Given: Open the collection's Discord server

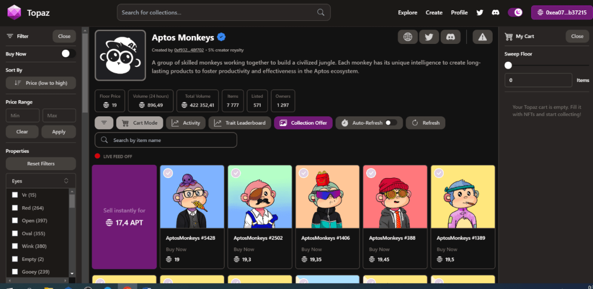Looking at the screenshot, I should coord(450,36).
